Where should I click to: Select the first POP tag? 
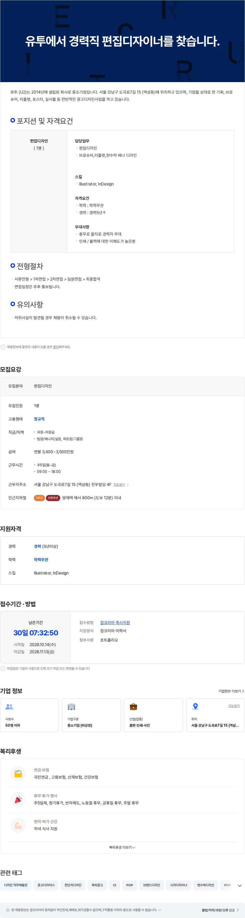click(129, 885)
